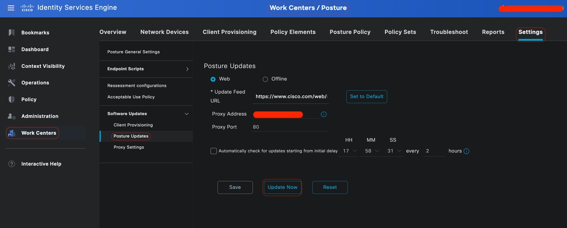Select the Settings tab
This screenshot has height=228, width=567.
click(x=530, y=32)
